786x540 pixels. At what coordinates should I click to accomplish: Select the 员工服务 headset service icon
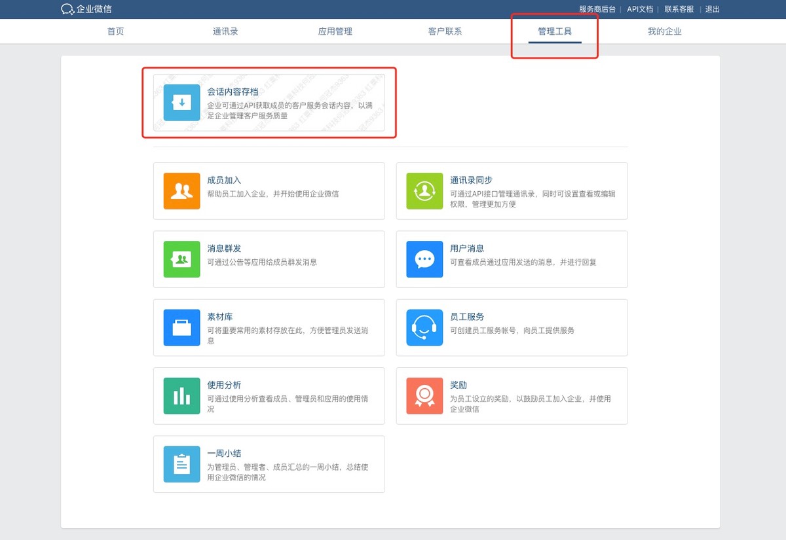[x=424, y=327]
